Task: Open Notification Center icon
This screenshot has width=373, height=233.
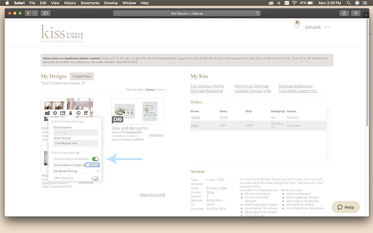Action: click(364, 3)
